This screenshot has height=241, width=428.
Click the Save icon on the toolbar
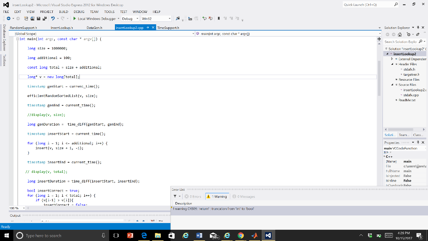point(38,18)
